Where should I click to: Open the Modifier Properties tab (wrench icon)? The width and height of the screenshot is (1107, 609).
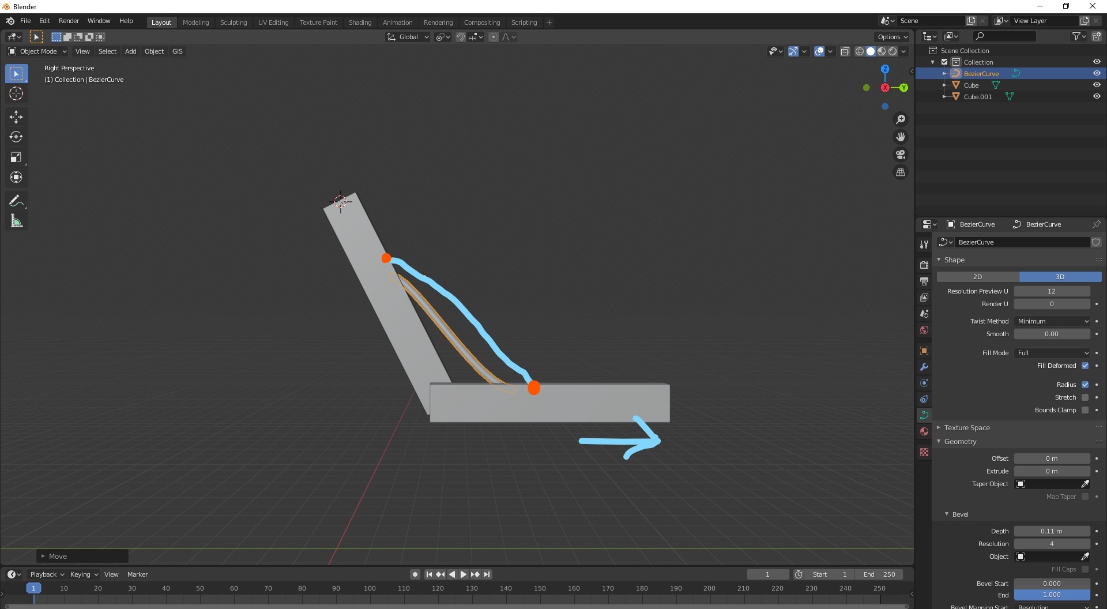pyautogui.click(x=924, y=367)
